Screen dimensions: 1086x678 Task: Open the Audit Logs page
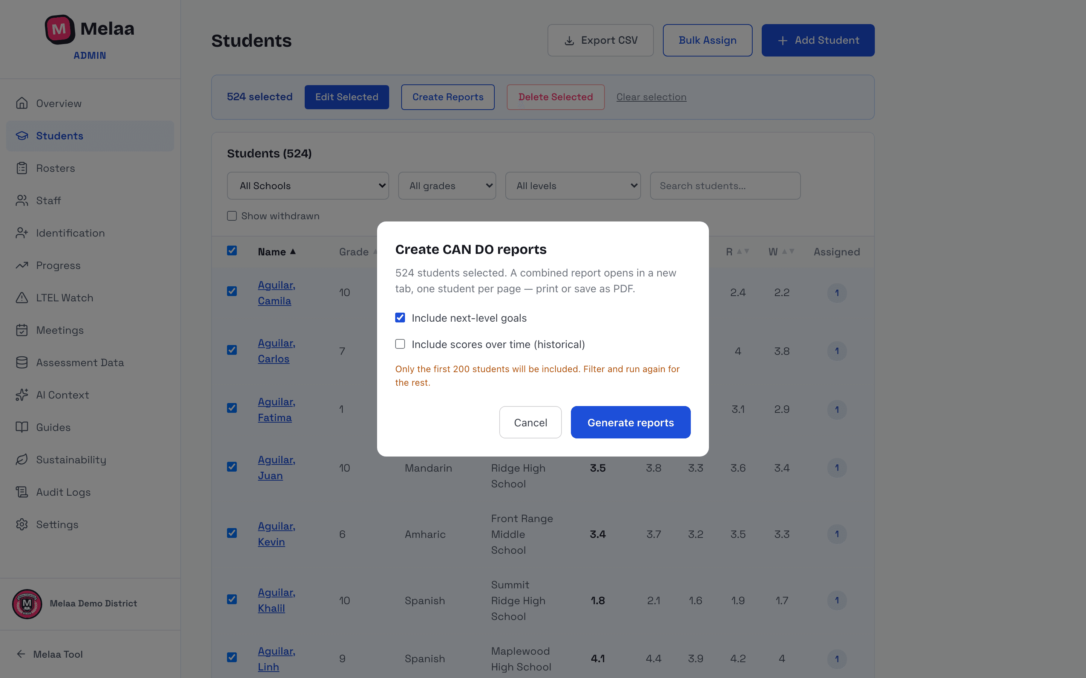coord(90,492)
